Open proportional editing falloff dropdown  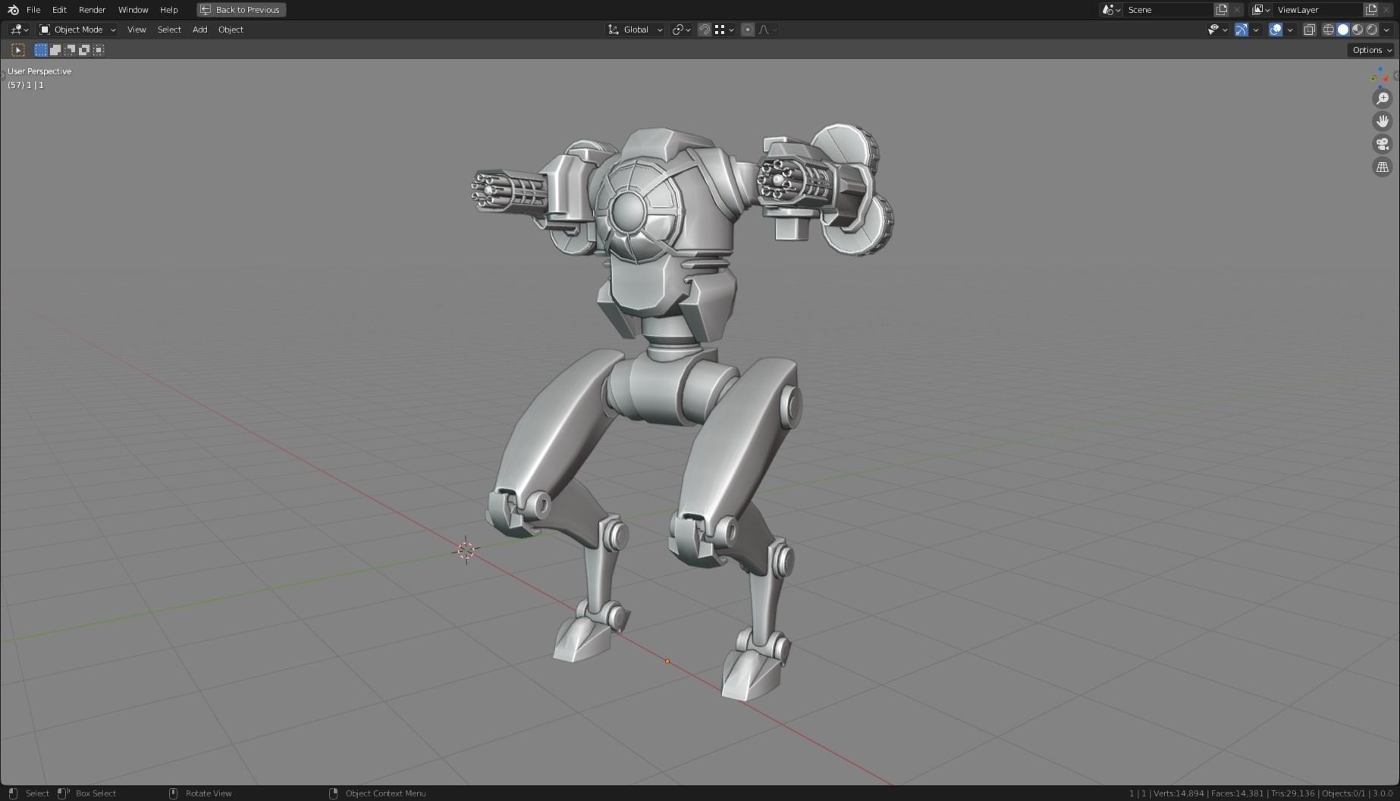tap(767, 30)
